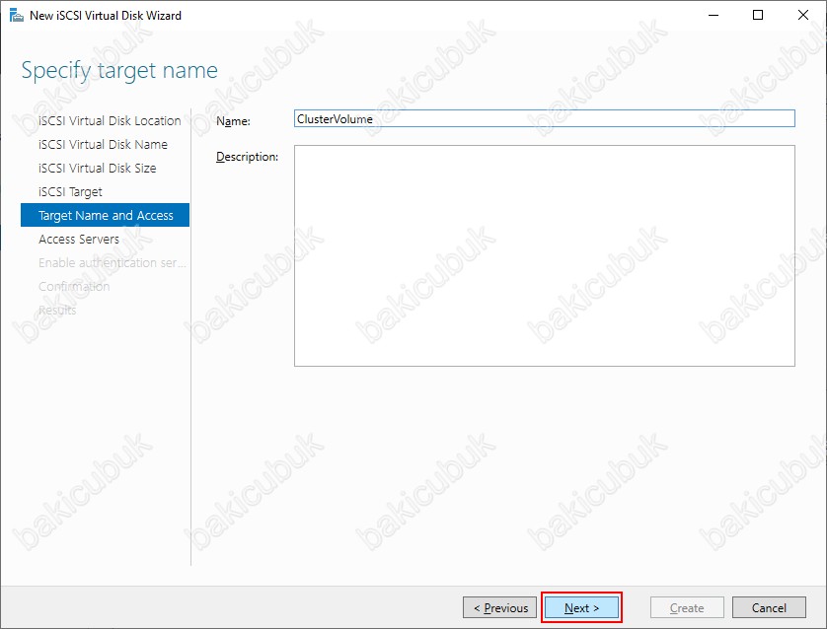Click the Next button

(581, 607)
